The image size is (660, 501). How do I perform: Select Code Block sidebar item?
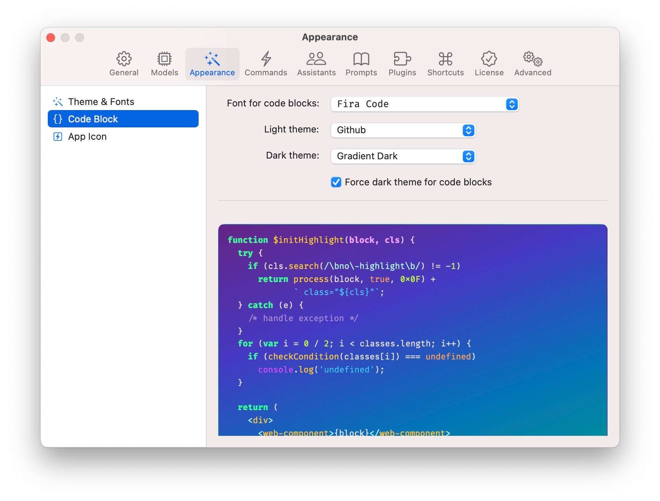(x=123, y=119)
